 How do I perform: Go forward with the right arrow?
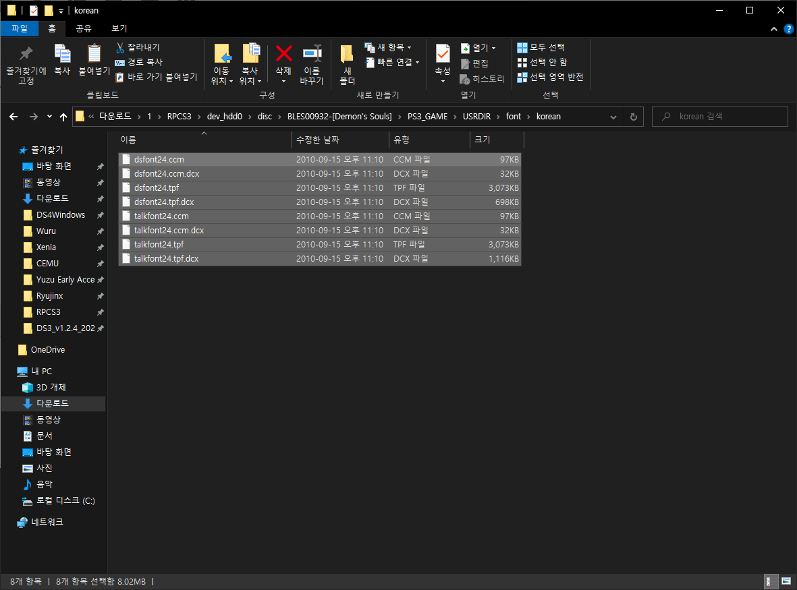click(34, 117)
